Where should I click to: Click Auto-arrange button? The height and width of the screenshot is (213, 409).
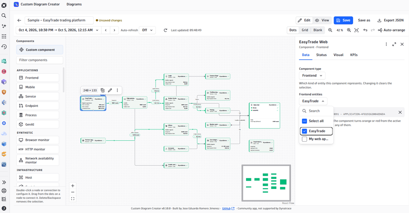391,30
